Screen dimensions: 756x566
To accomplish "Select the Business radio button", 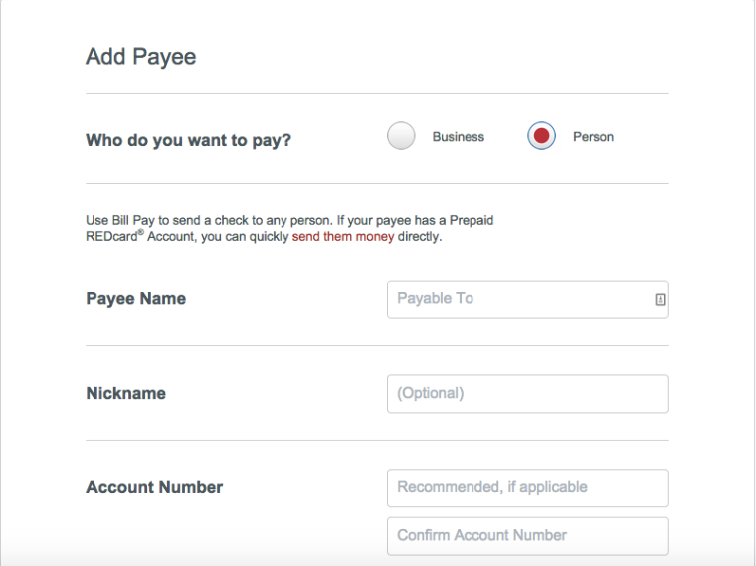I will pyautogui.click(x=401, y=136).
